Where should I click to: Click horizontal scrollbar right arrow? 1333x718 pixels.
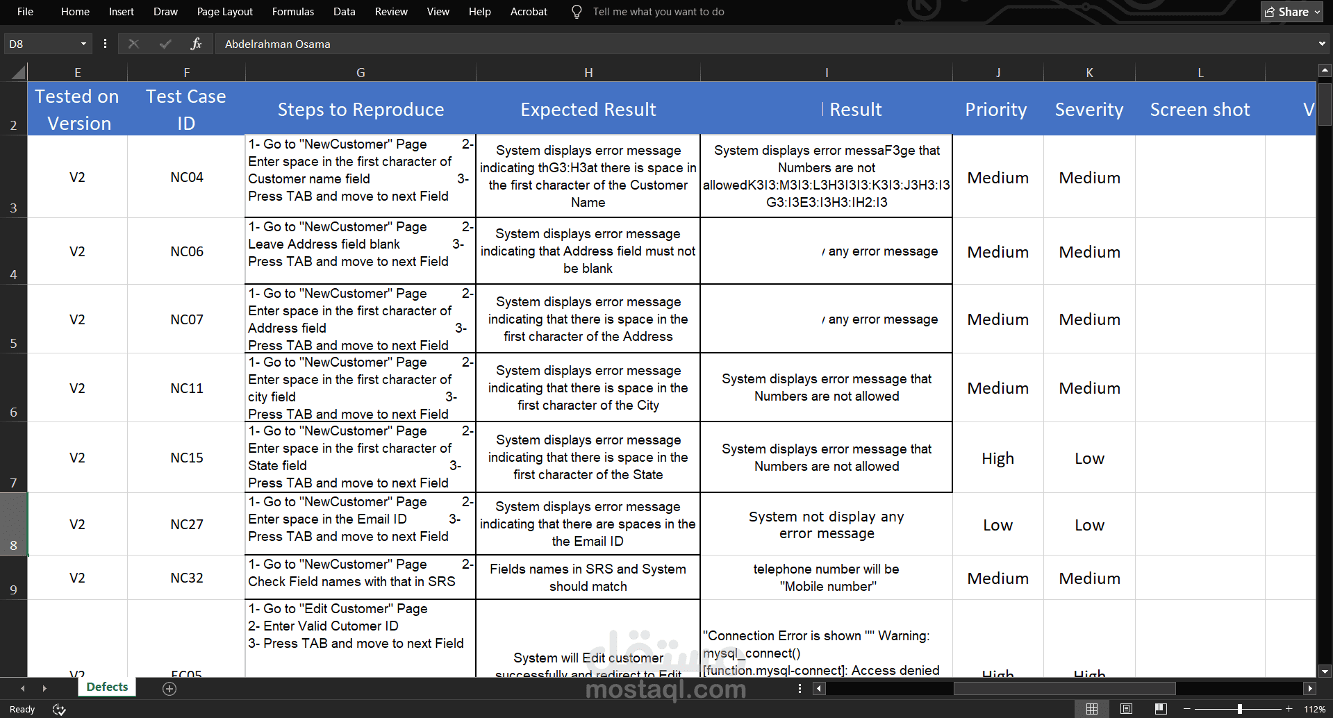tap(1310, 689)
